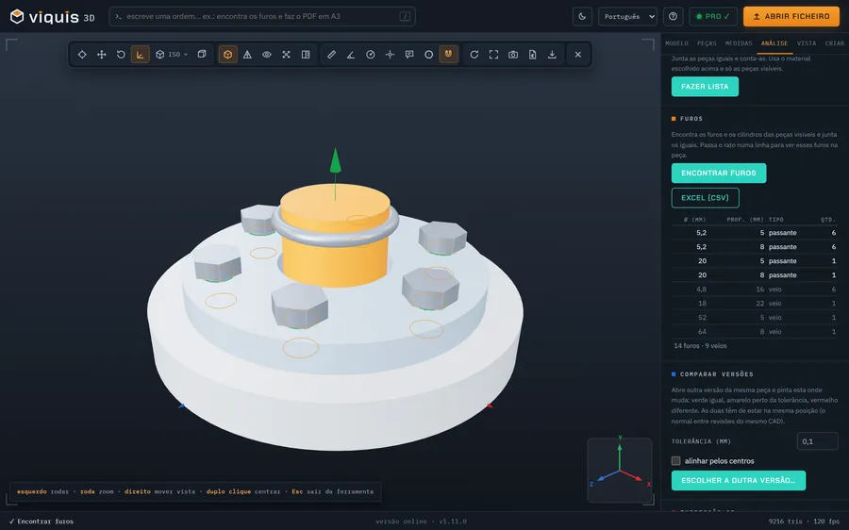Click the Viquis 3D logo
Screen dimensions: 849x530
pyautogui.click(x=53, y=17)
